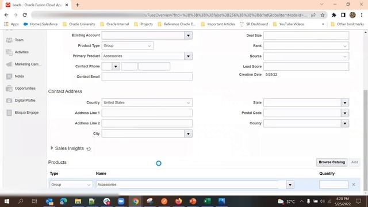The height and width of the screenshot is (207, 368).
Task: Open Firefox from the taskbar
Action: tap(178, 201)
